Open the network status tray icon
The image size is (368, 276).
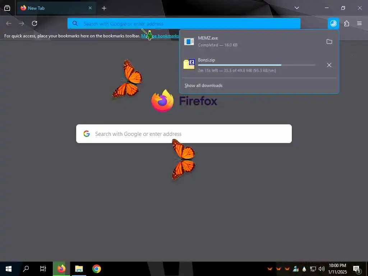[313, 269]
